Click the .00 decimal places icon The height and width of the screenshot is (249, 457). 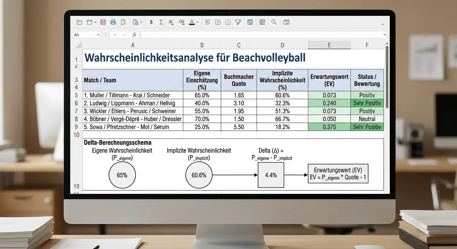click(181, 22)
